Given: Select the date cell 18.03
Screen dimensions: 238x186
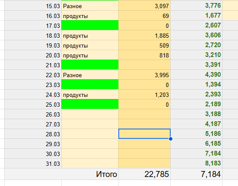Looking at the screenshot, I should (33, 35).
